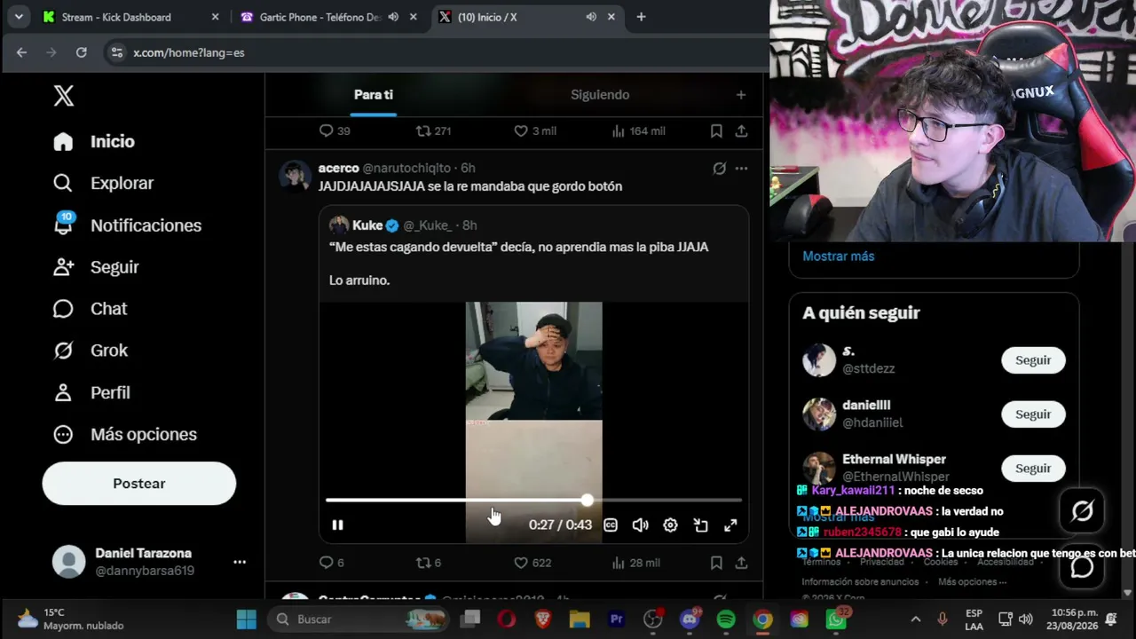This screenshot has height=639, width=1136.
Task: Open acerco's profile picture
Action: pos(295,175)
